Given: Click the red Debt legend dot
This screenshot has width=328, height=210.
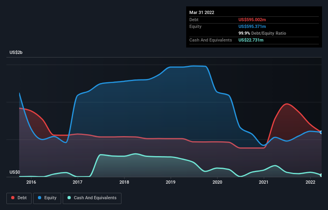Looking at the screenshot, I should coord(13,198).
